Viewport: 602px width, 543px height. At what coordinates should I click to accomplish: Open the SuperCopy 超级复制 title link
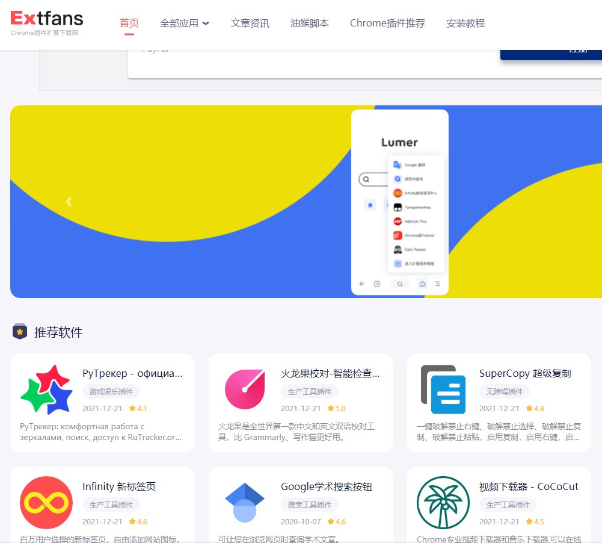(x=525, y=373)
